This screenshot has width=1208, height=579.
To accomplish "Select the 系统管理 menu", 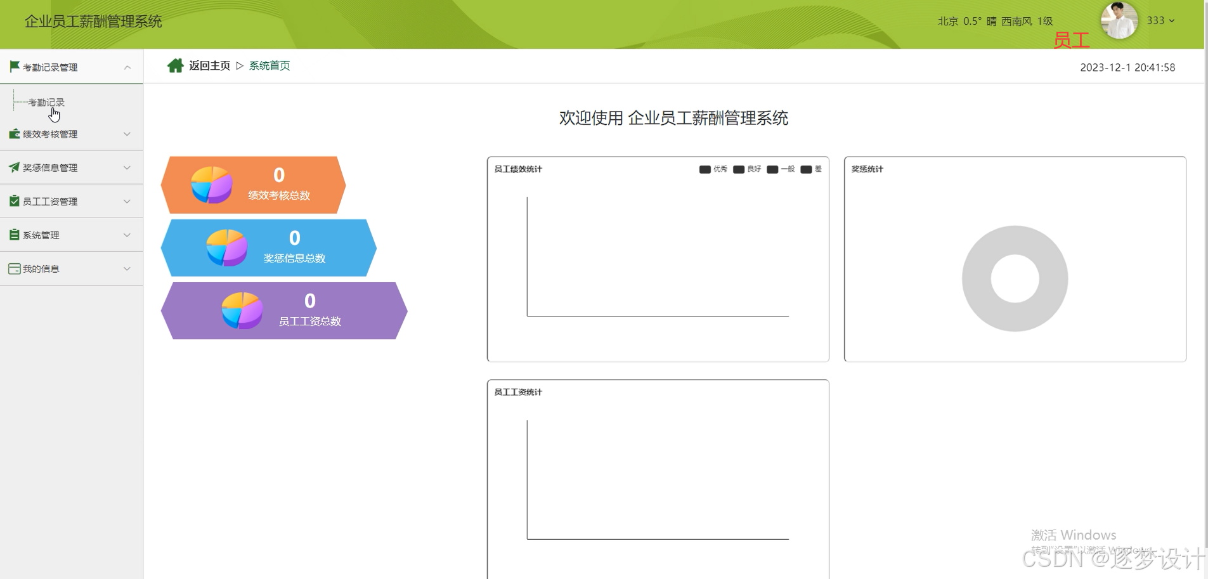I will 71,235.
